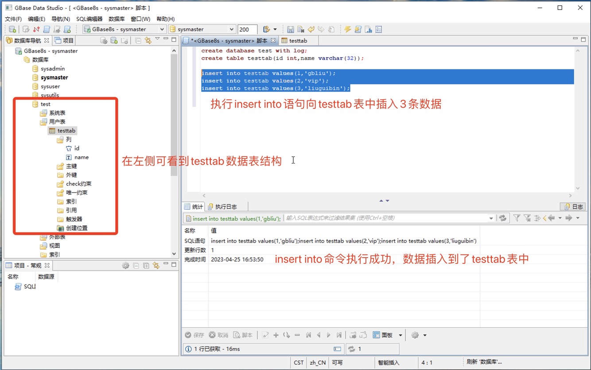
Task: Click the settings gear icon in results toolbar
Action: tap(415, 335)
